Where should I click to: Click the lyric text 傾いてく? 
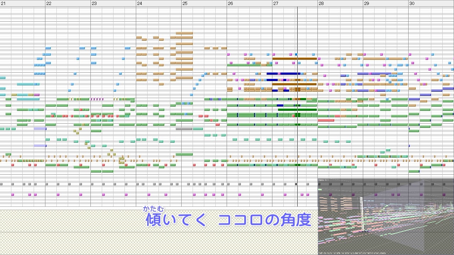(x=176, y=220)
